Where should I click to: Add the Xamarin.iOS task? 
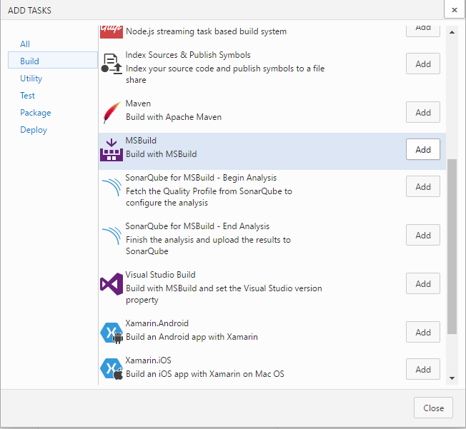(423, 369)
